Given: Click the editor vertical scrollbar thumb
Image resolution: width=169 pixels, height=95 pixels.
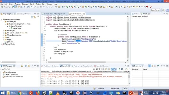Looking at the screenshot, I should 128,40.
